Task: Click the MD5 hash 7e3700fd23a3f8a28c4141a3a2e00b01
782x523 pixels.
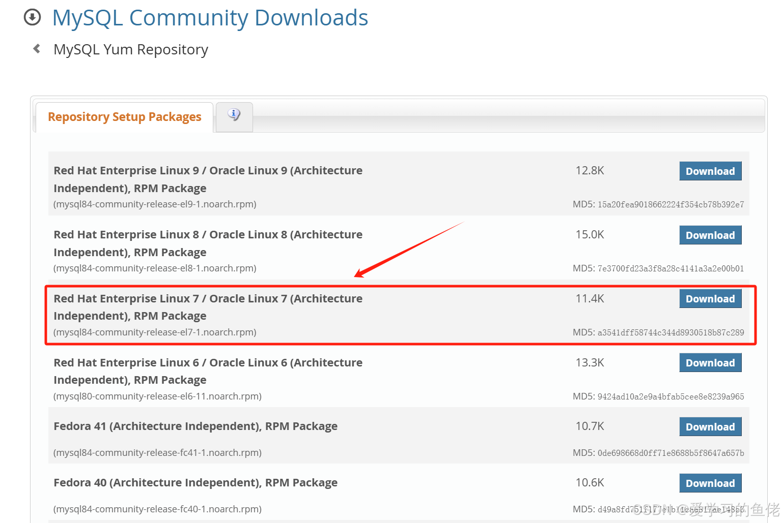Action: coord(671,269)
